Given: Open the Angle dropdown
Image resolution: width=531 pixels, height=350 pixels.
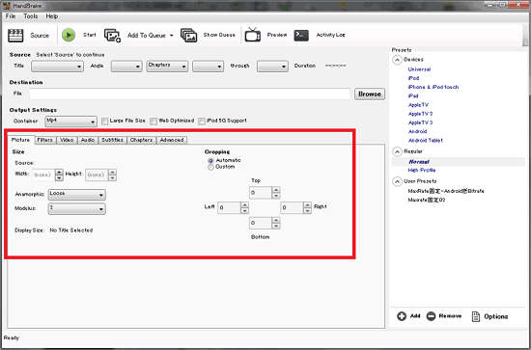Looking at the screenshot, I should click(126, 67).
